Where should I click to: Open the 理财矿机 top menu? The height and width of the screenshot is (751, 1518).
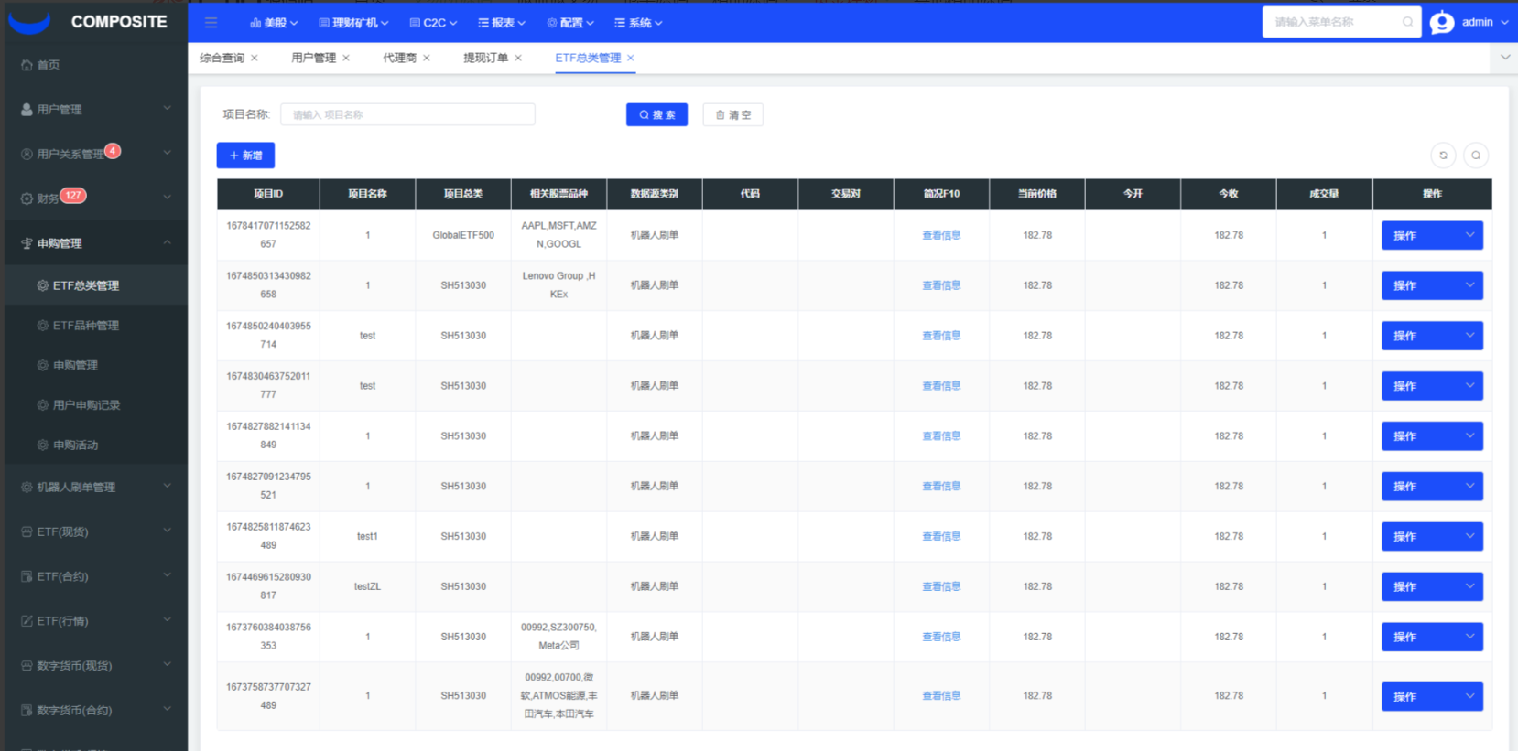[x=353, y=23]
